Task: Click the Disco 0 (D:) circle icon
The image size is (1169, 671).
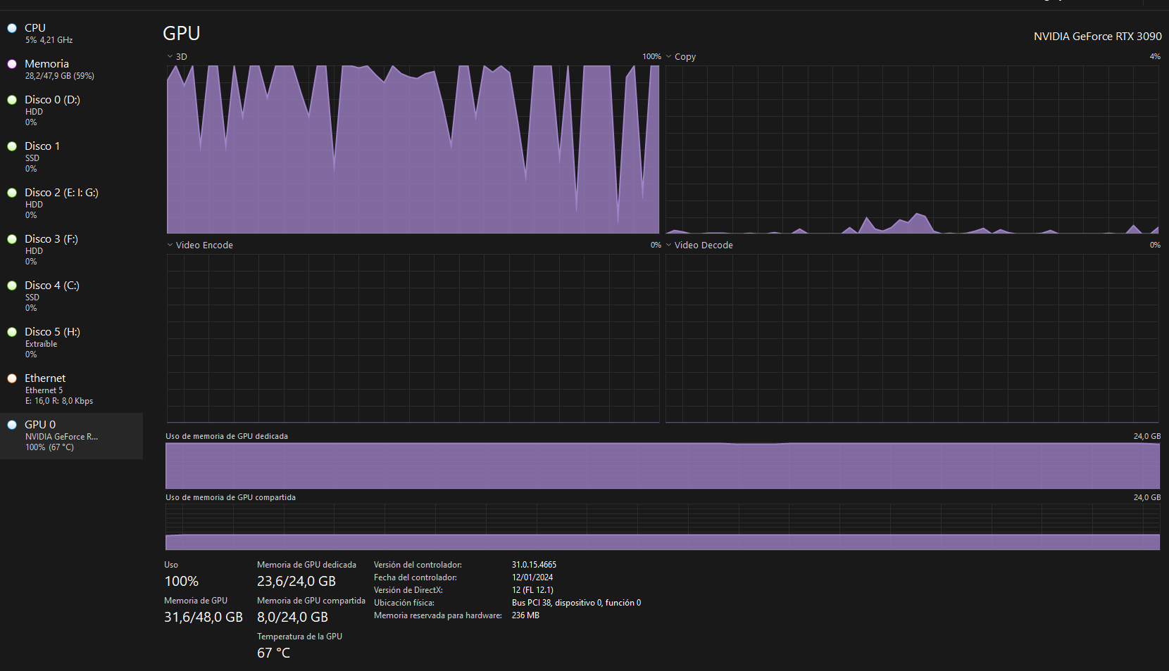Action: [12, 100]
